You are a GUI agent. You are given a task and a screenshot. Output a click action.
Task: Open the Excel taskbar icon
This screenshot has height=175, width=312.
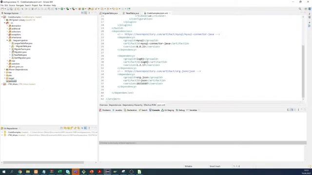pyautogui.click(x=59, y=172)
